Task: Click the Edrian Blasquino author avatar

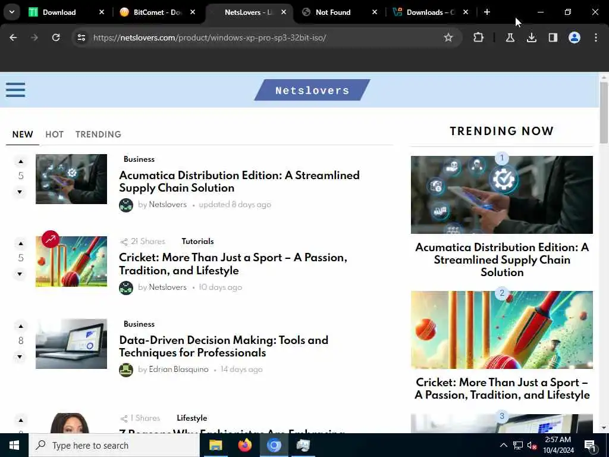Action: pos(126,370)
